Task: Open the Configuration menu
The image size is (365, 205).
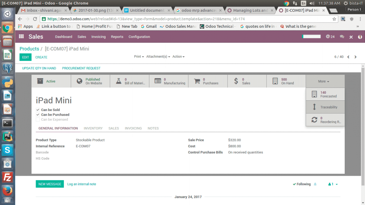Action: point(139,37)
